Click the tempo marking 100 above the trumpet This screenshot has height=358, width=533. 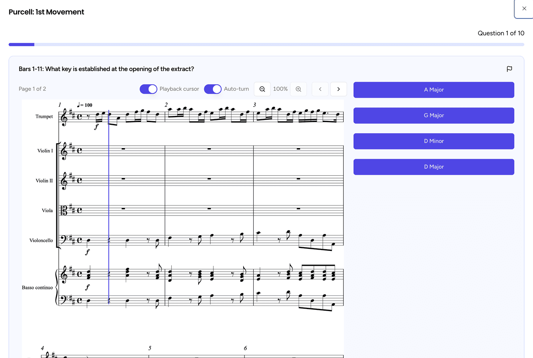click(x=85, y=105)
